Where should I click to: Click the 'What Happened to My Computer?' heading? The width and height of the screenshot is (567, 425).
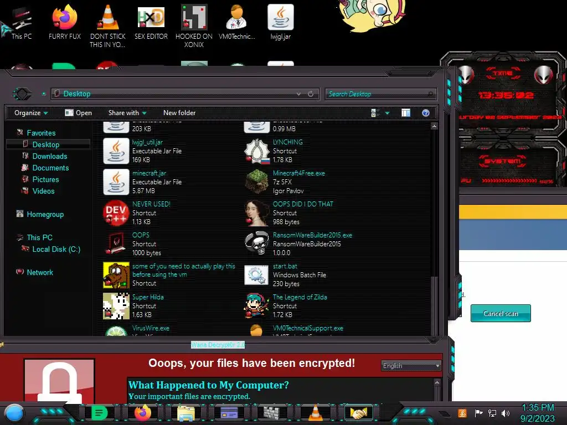coord(208,385)
